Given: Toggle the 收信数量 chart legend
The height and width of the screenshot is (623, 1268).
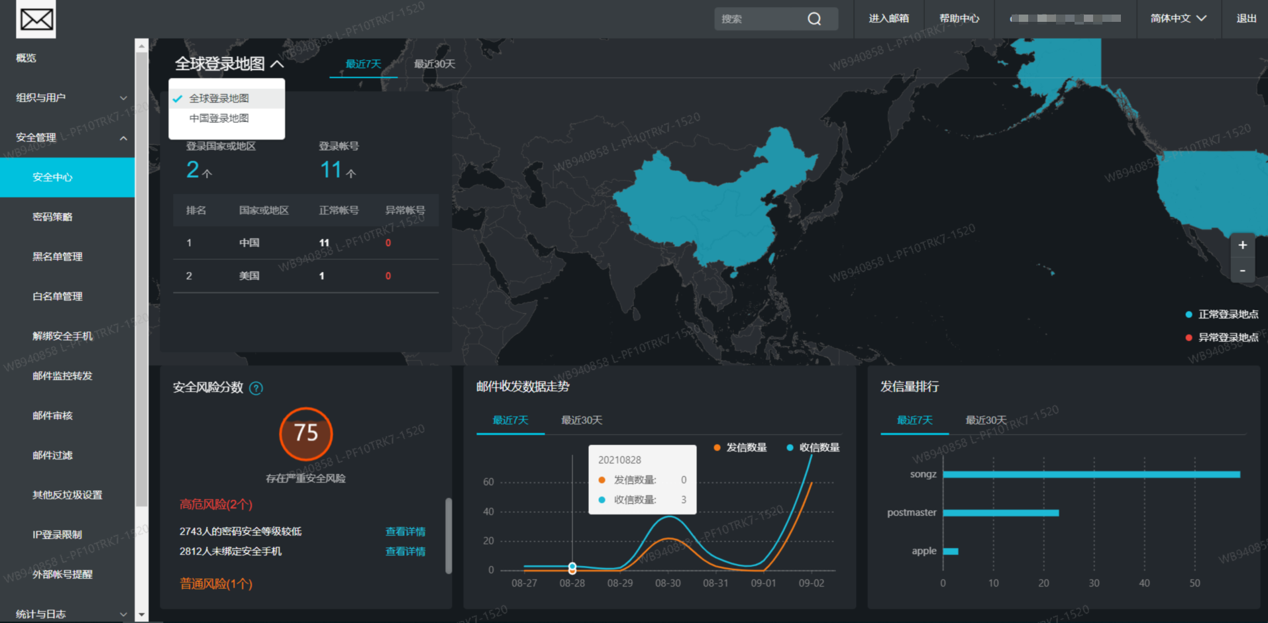Looking at the screenshot, I should pos(813,448).
